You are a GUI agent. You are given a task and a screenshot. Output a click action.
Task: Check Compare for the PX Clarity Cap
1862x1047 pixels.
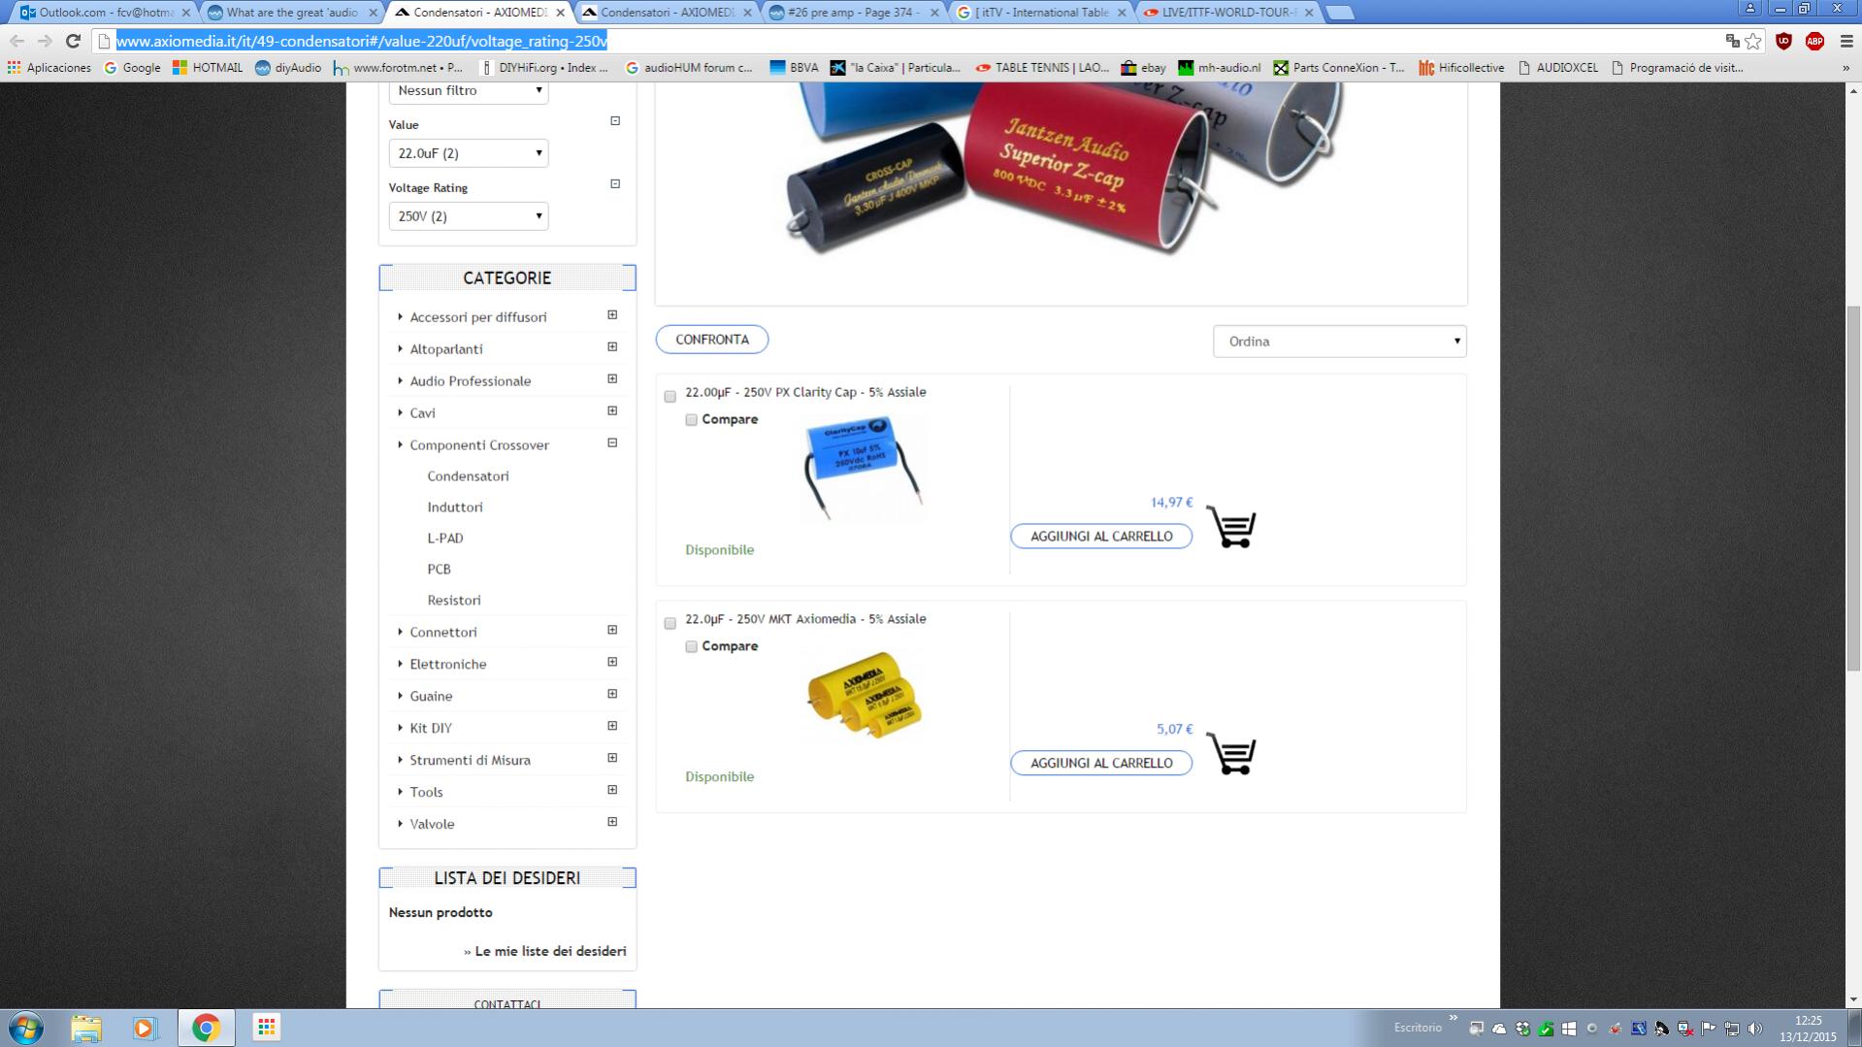(x=691, y=419)
